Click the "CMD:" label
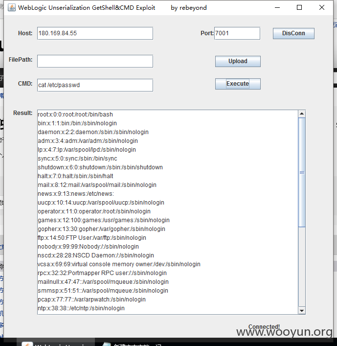The height and width of the screenshot is (346, 337). pyautogui.click(x=25, y=84)
